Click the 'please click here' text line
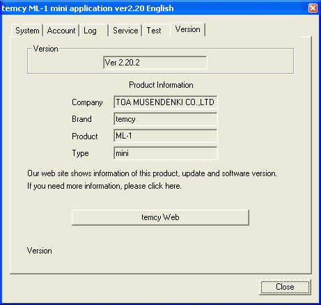 [x=104, y=186]
